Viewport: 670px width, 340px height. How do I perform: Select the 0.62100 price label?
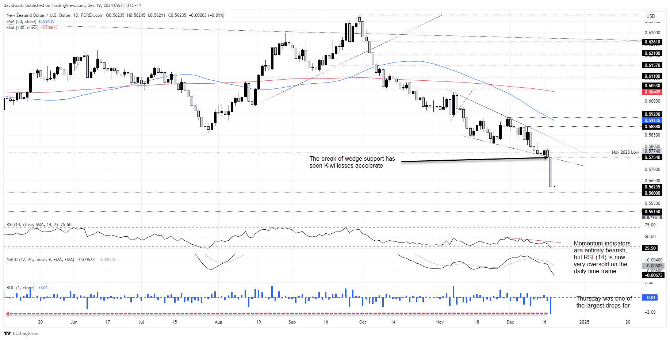pyautogui.click(x=652, y=53)
